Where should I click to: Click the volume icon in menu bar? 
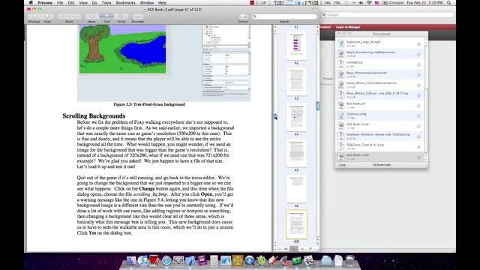[x=361, y=2]
